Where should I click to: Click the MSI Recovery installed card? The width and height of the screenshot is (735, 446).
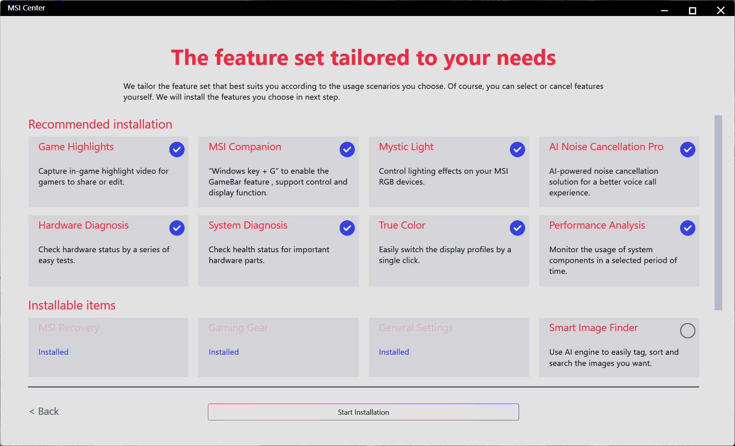[108, 347]
